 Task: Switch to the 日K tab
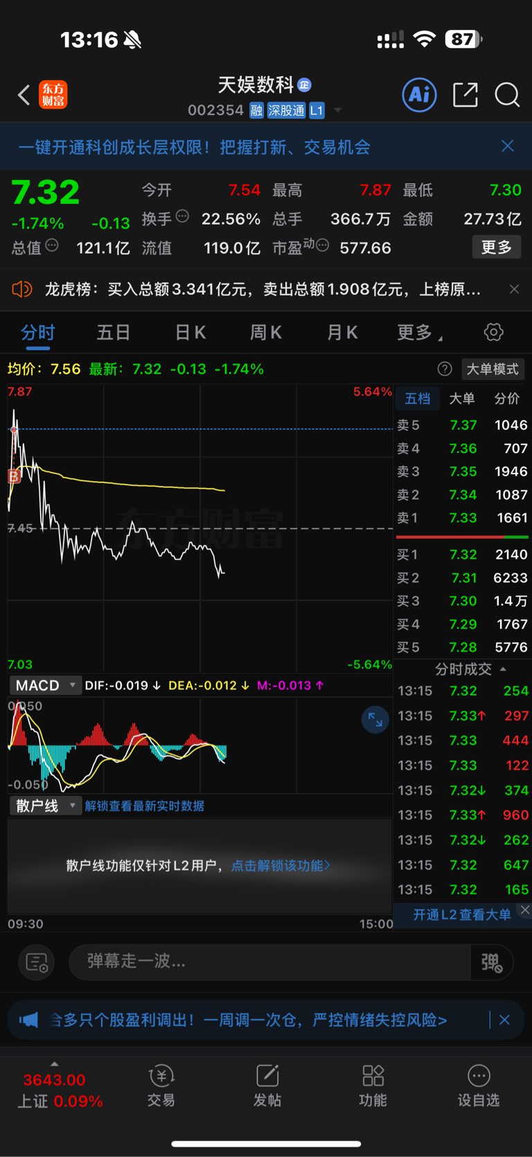point(190,333)
